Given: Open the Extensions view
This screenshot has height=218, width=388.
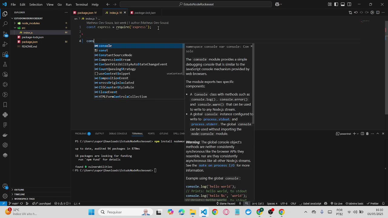Looking at the screenshot, I should [5, 54].
